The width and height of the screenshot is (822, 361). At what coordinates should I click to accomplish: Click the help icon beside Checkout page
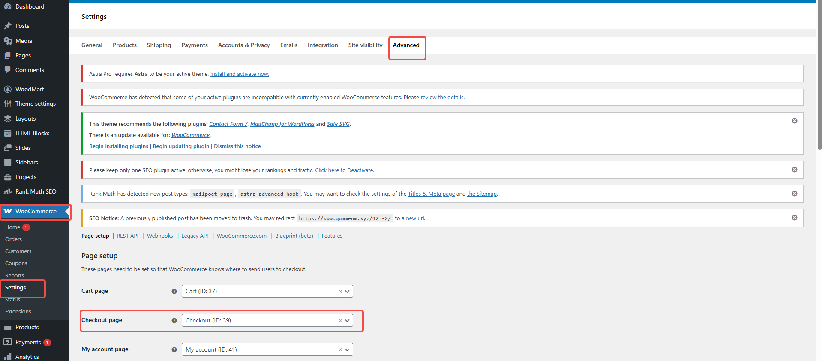[174, 320]
